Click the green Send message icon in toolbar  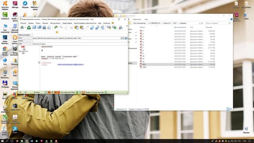[22, 27]
